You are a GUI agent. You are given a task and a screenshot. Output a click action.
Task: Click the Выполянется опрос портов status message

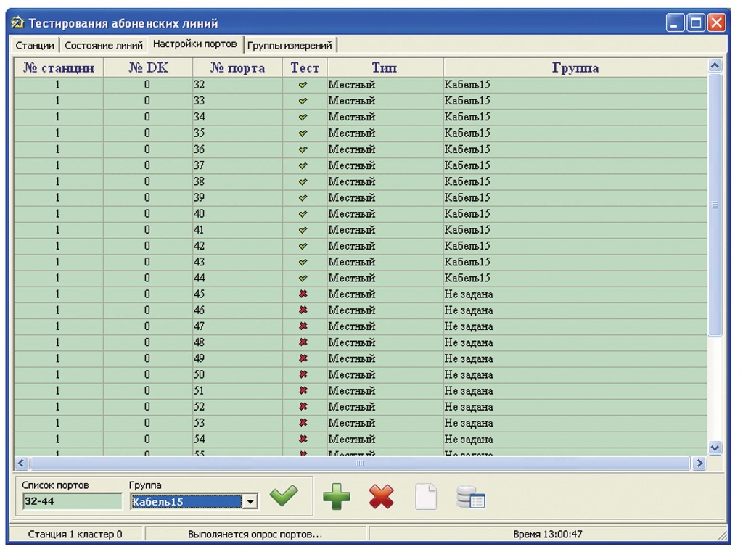point(255,535)
